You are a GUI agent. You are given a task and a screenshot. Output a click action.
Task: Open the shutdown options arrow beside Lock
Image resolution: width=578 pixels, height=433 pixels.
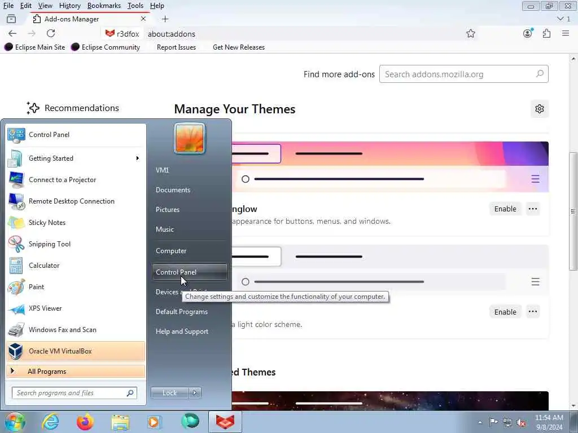pos(195,393)
